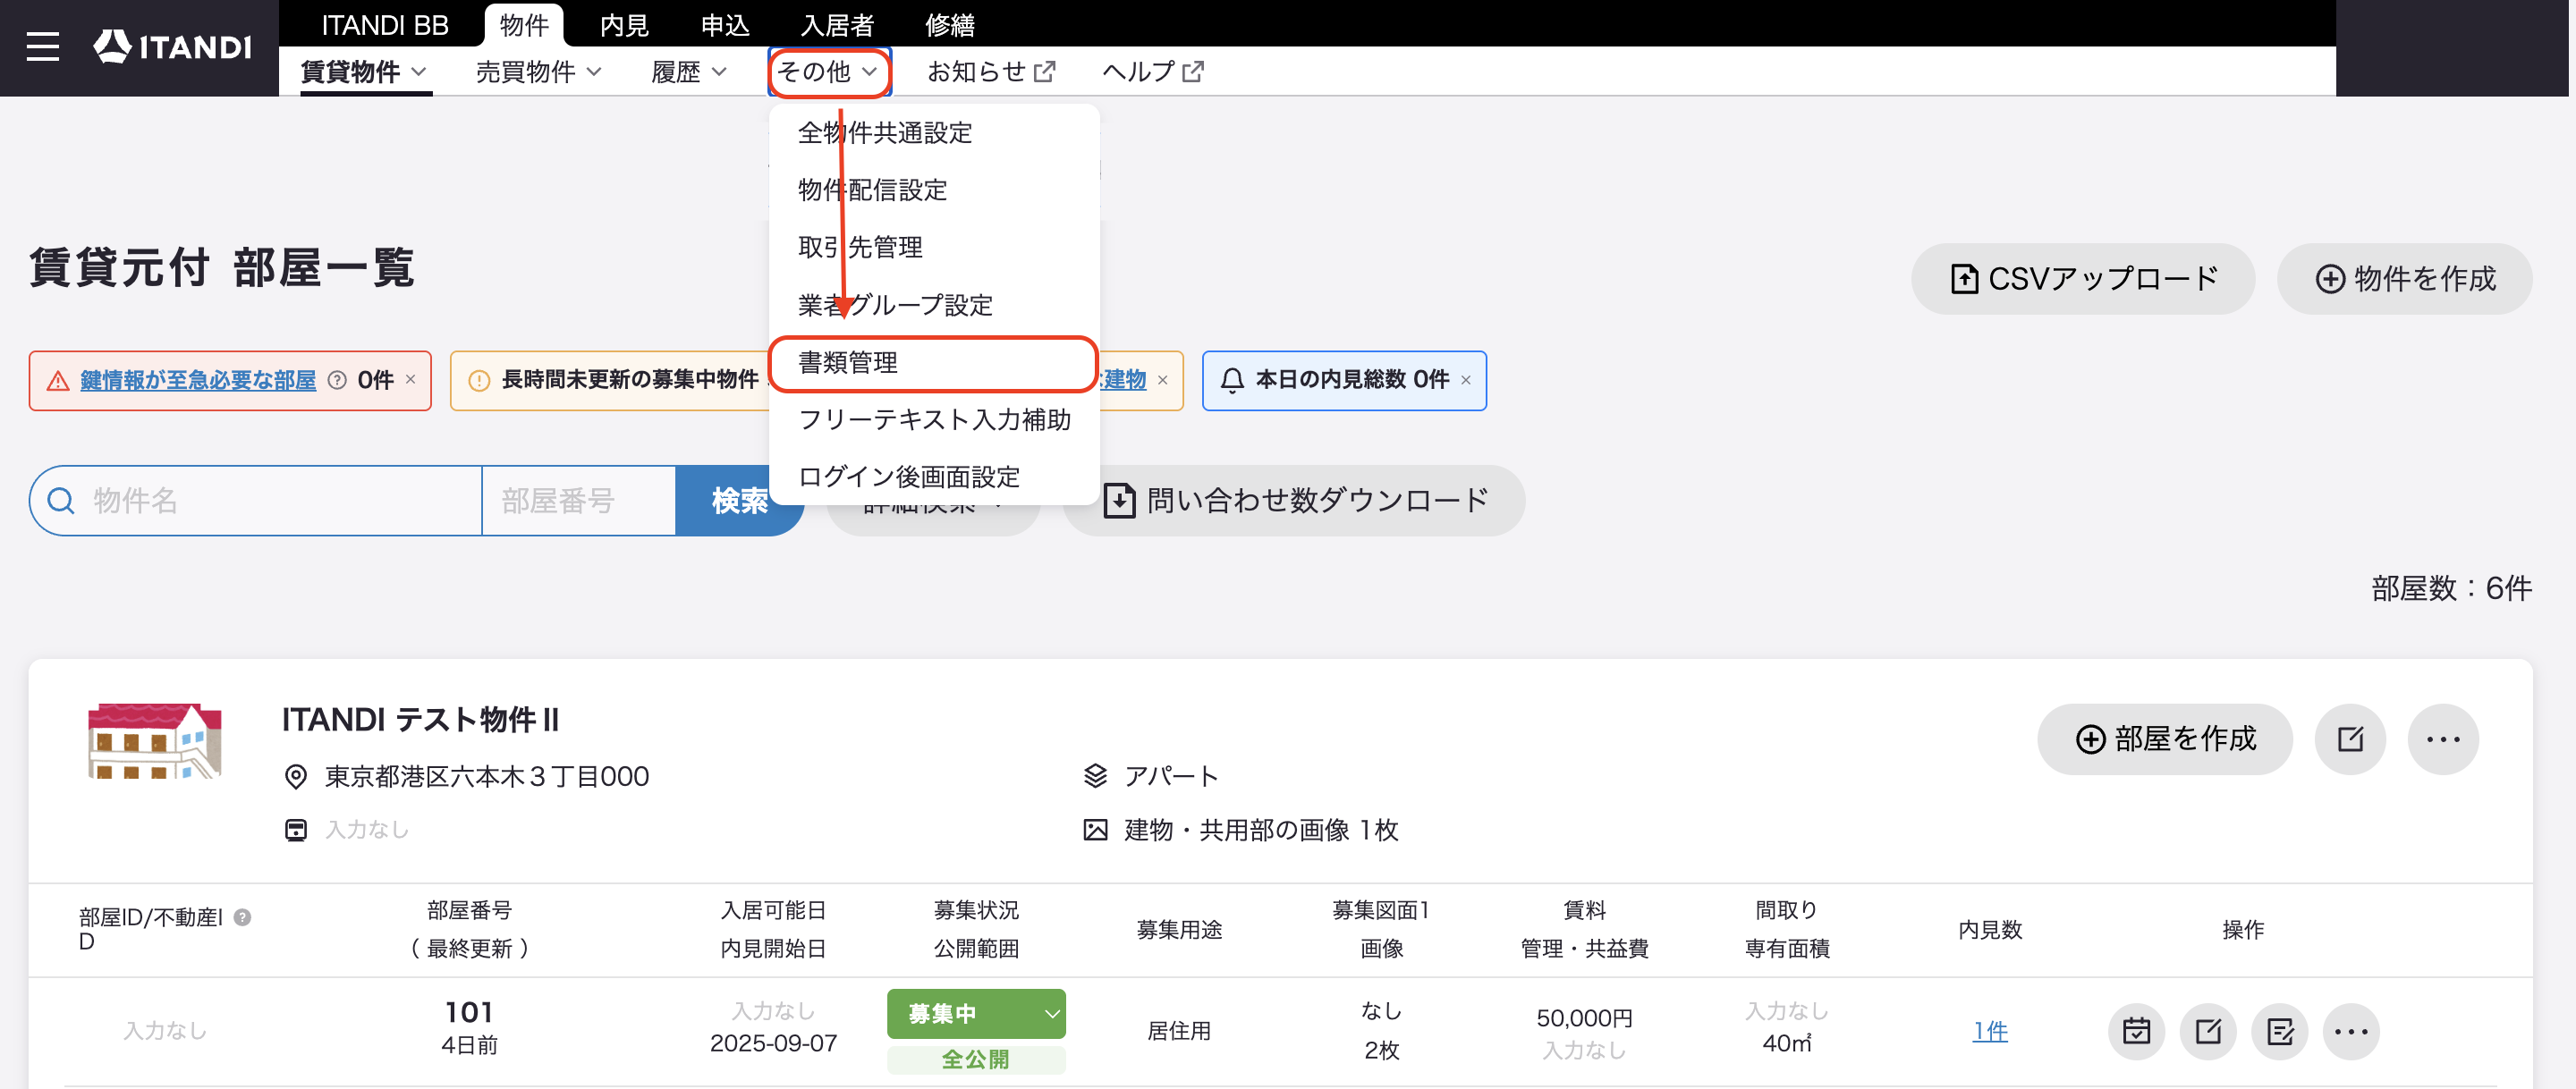Click the 検索 search button
The image size is (2576, 1089).
click(739, 501)
